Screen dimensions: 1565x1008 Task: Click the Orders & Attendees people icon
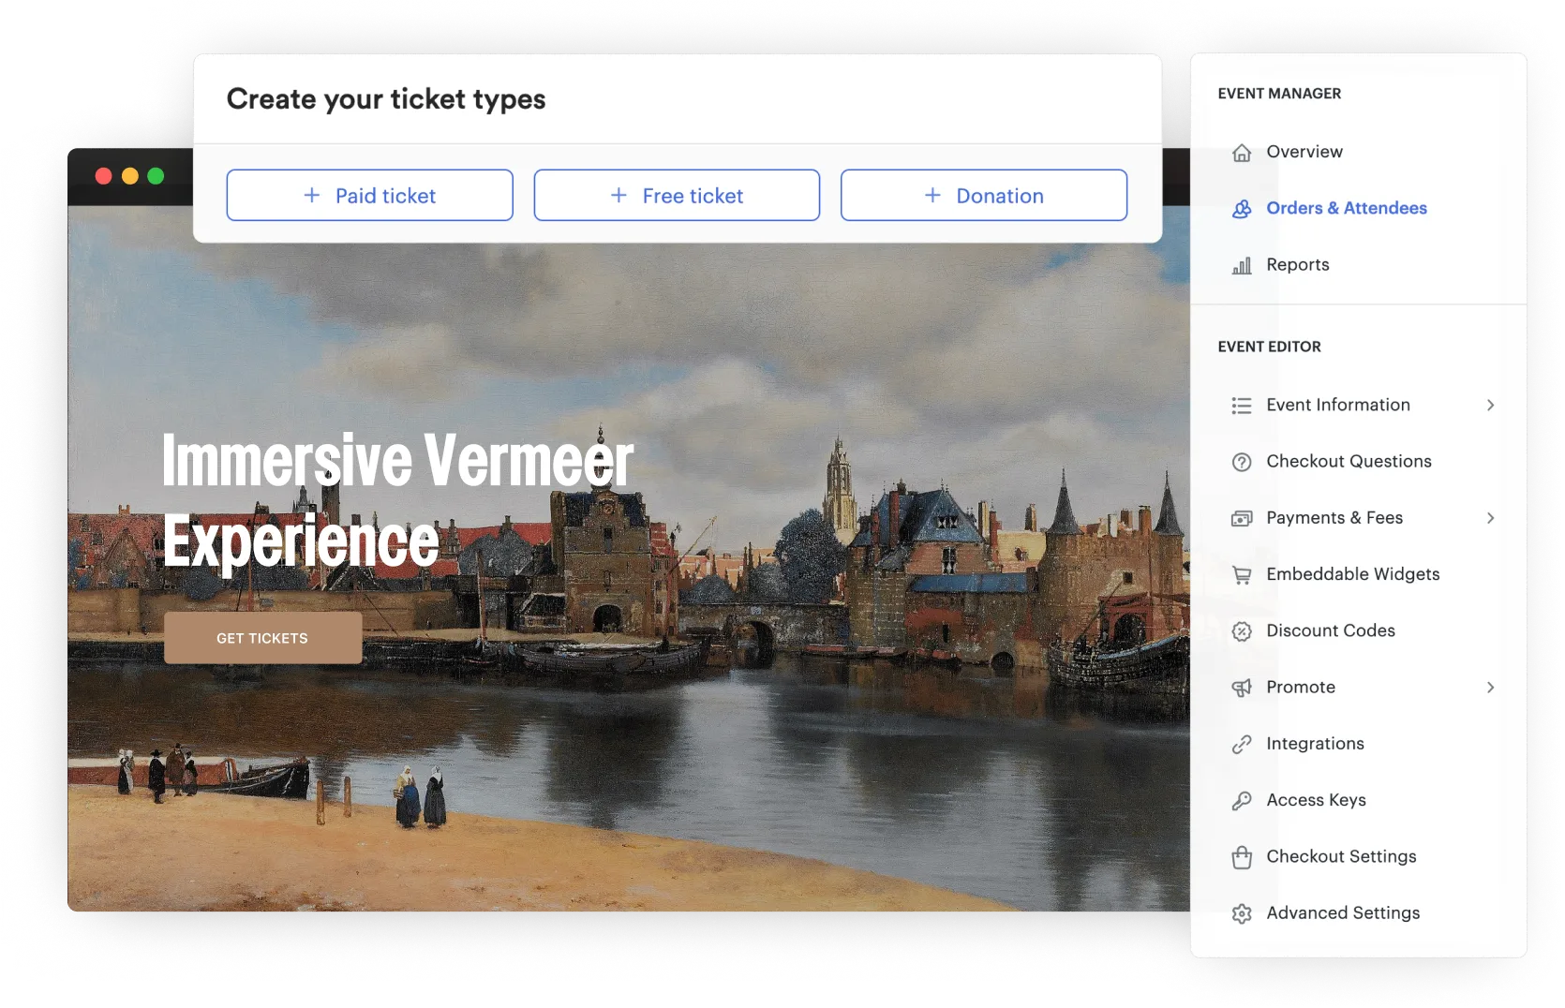[1242, 209]
